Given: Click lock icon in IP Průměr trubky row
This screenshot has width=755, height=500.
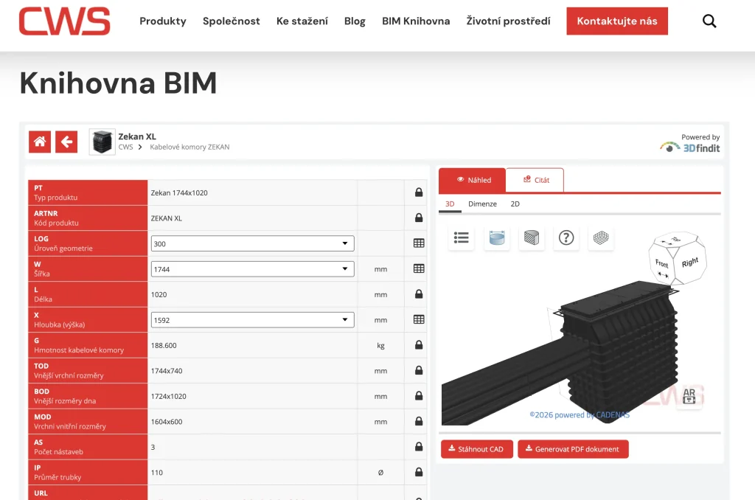Looking at the screenshot, I should tap(419, 472).
